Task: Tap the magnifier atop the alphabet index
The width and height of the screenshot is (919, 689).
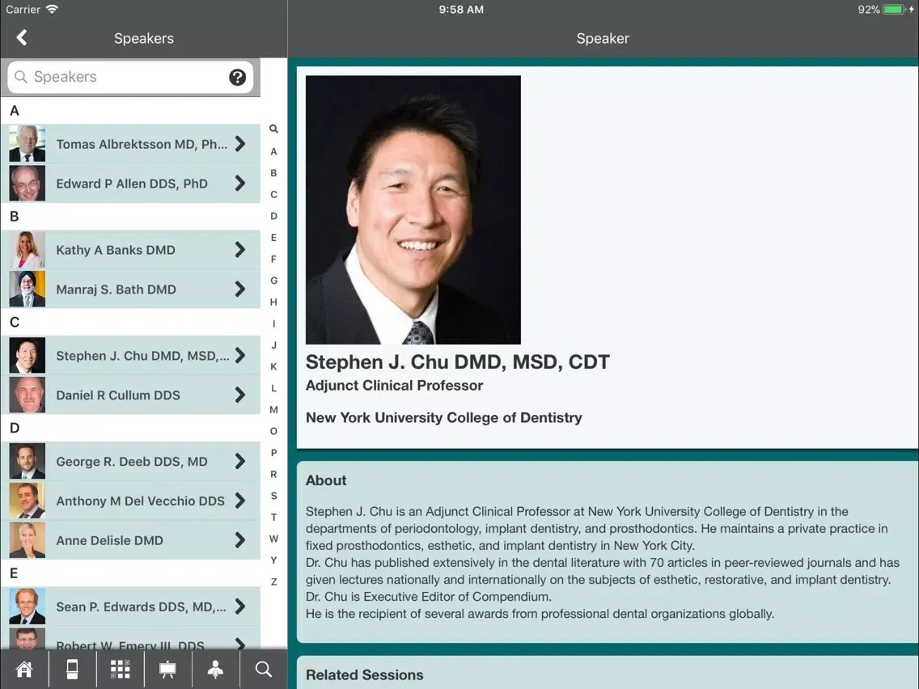Action: (273, 129)
